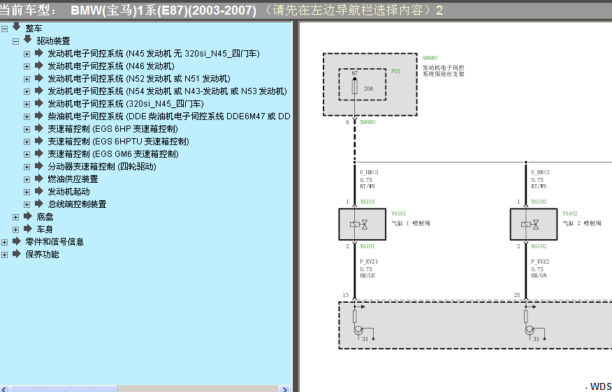Expand the EGS GM6 变速箱控制 entry
Screen dimensions: 612x392
click(x=27, y=154)
